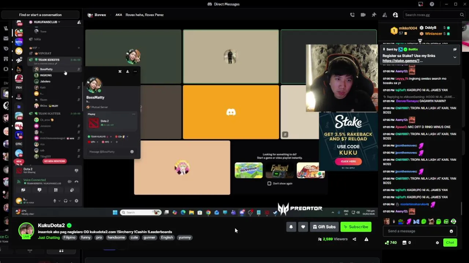Select the handsome tag
Viewport: 469px width, 263px height.
click(116, 237)
